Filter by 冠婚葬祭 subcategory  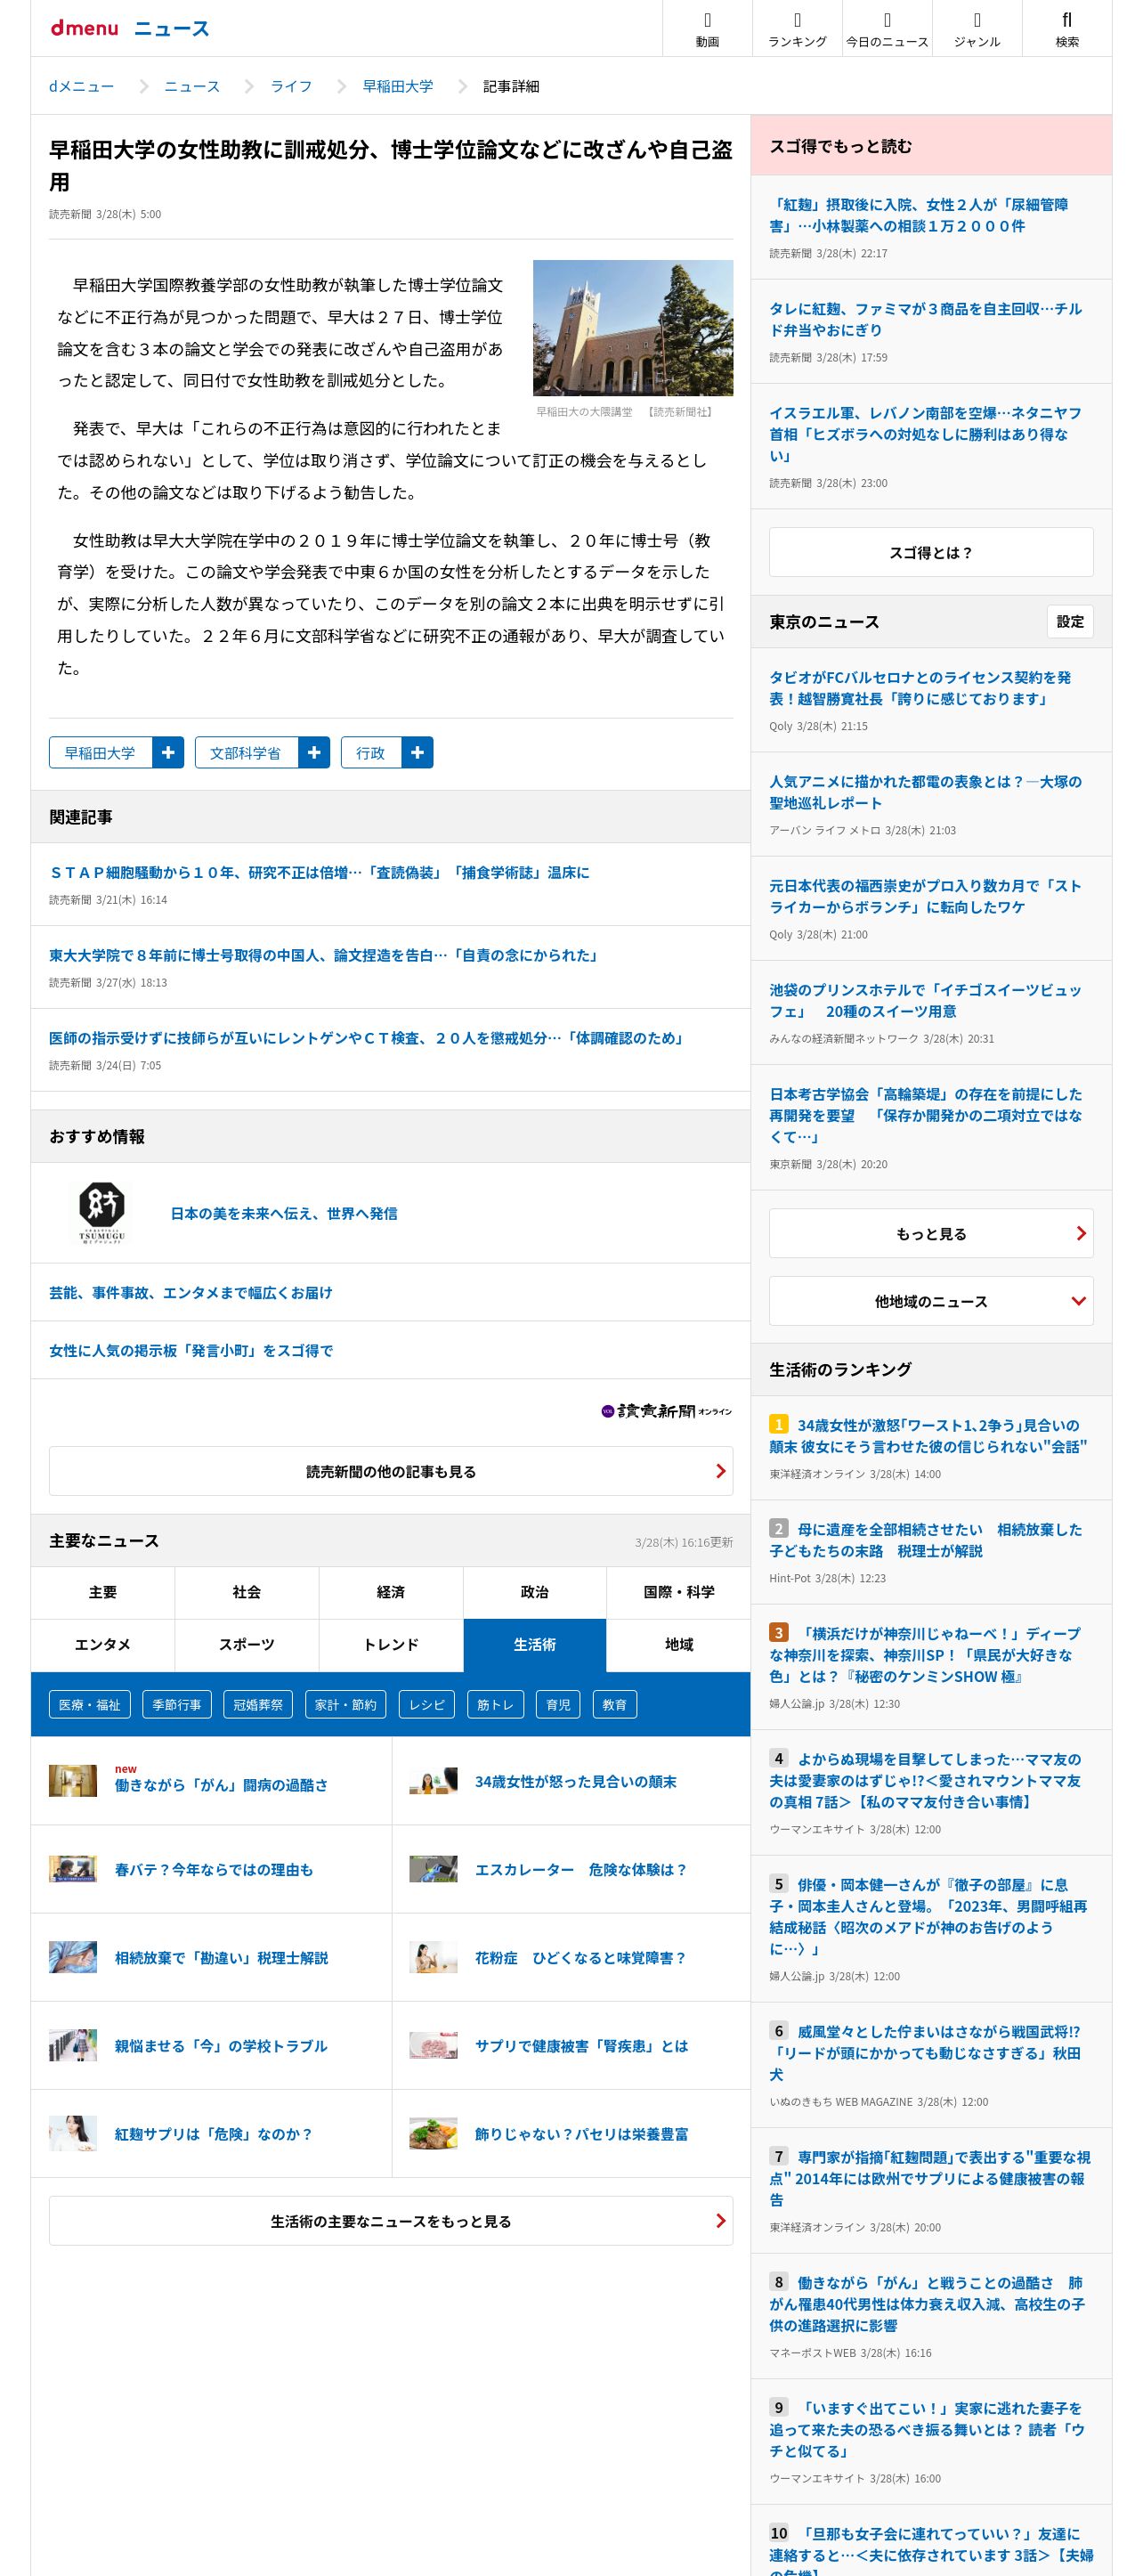click(258, 1704)
